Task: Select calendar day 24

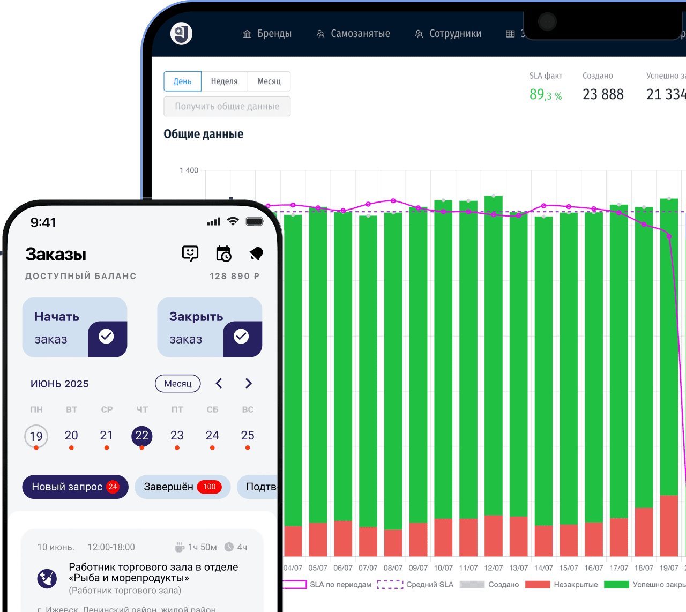Action: point(212,436)
